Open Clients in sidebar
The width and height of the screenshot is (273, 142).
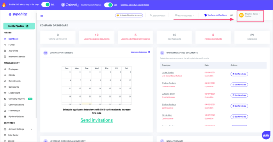(12, 75)
